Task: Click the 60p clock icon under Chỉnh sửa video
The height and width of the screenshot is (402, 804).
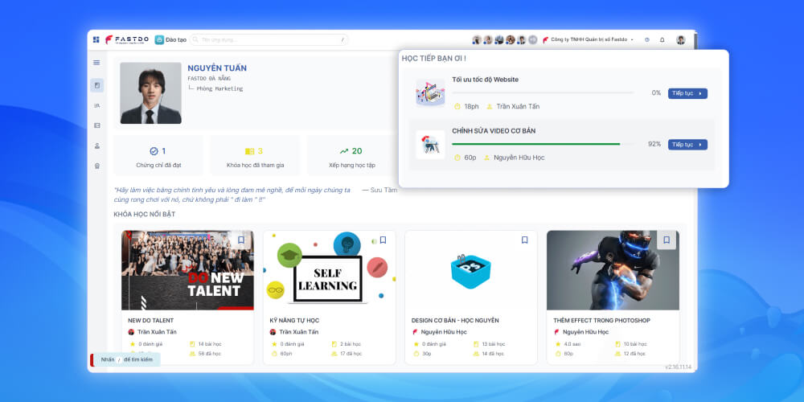Action: coord(457,158)
